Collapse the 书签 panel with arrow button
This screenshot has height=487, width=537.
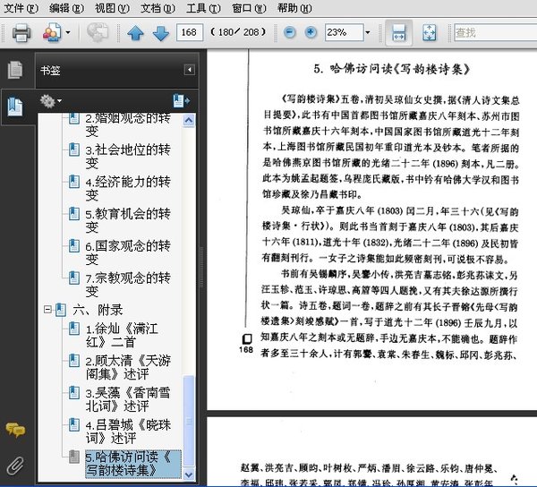[190, 70]
